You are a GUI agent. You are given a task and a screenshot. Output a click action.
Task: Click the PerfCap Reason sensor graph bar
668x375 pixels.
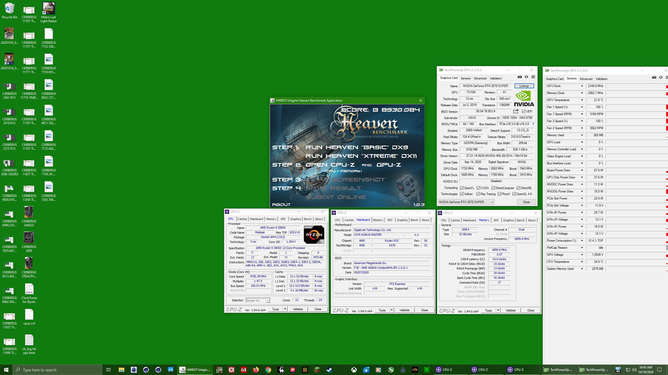point(637,248)
